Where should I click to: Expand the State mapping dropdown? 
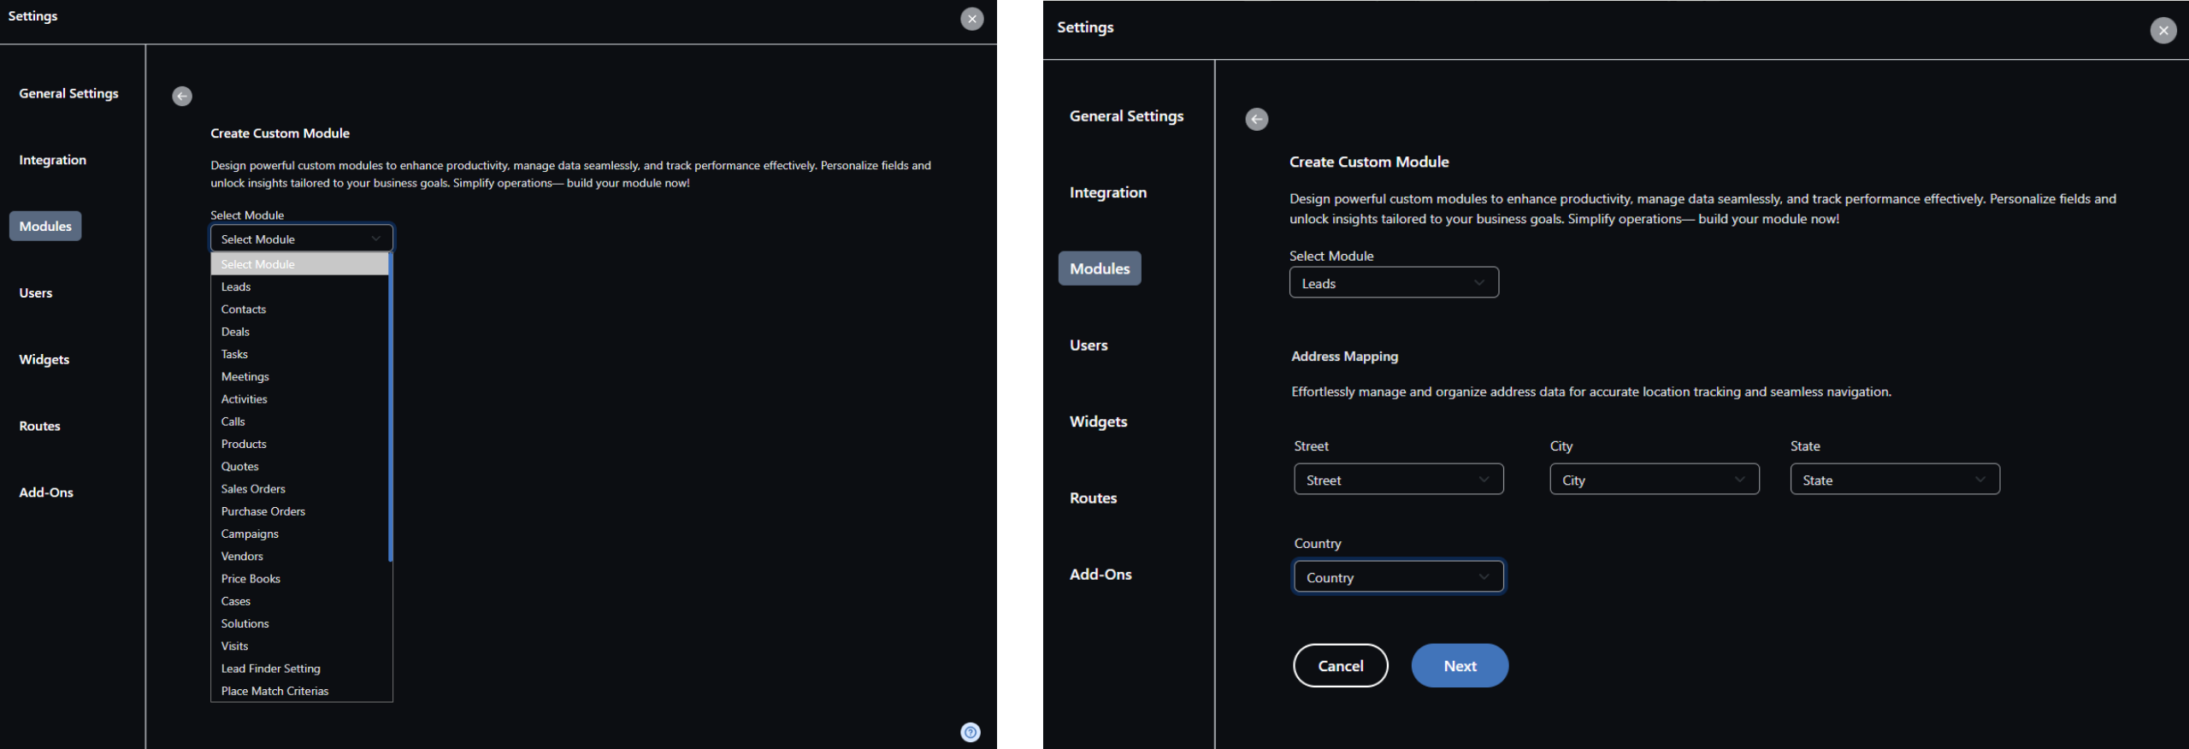pos(1894,480)
